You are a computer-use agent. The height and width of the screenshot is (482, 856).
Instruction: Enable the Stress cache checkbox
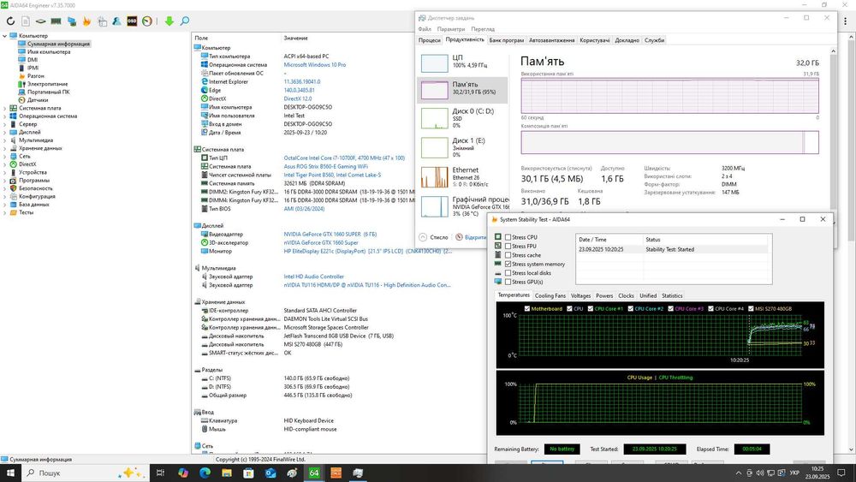click(508, 255)
